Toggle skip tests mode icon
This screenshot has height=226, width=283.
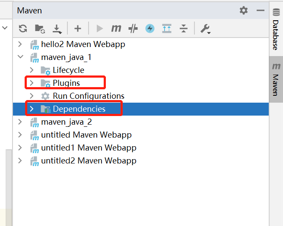pyautogui.click(x=133, y=28)
